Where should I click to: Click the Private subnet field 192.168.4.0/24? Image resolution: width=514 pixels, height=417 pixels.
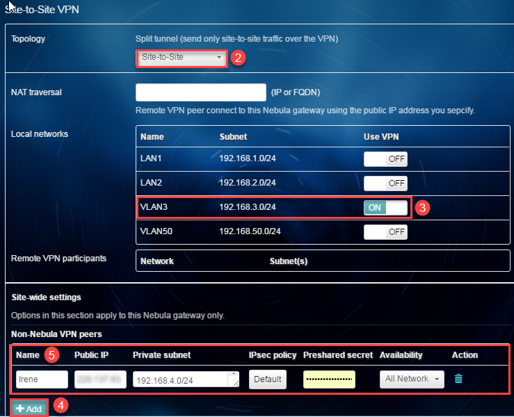(x=186, y=379)
